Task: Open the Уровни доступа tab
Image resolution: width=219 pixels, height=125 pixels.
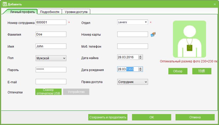Action: pos(76,12)
